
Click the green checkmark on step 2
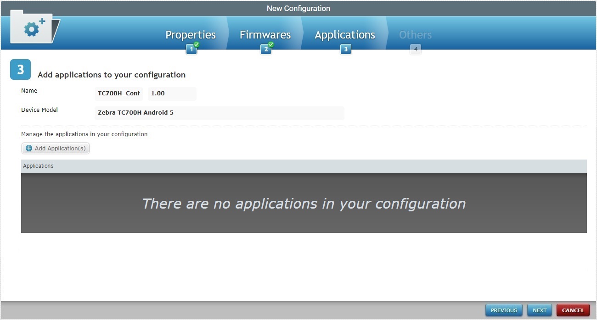point(271,44)
